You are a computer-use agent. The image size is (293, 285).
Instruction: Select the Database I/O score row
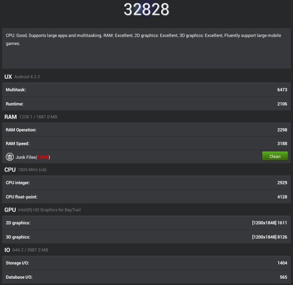click(x=146, y=277)
